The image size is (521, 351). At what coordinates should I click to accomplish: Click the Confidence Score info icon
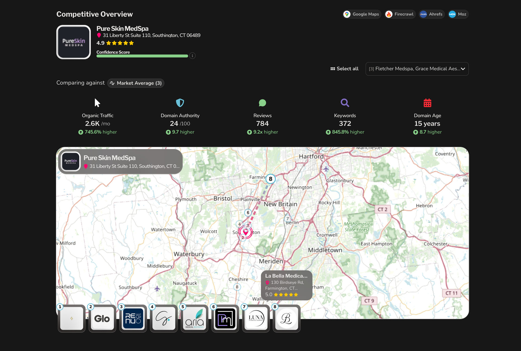point(192,56)
